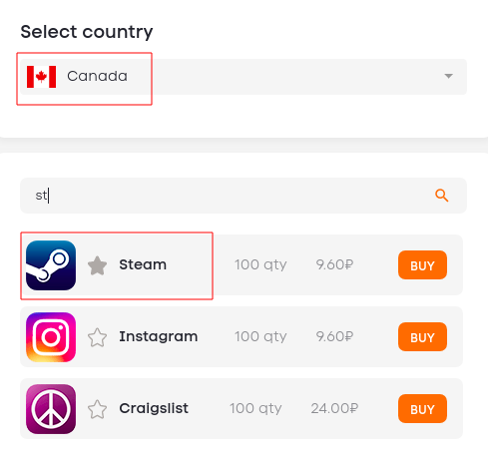Image resolution: width=488 pixels, height=465 pixels.
Task: Buy a Steam number
Action: pyautogui.click(x=422, y=265)
